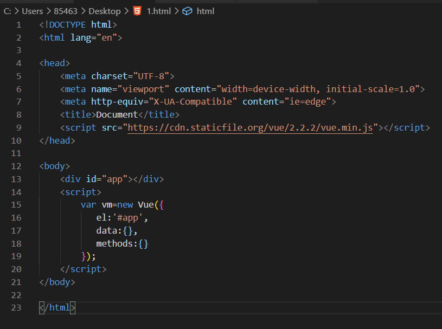Click the id="app" attribute value

coord(115,179)
